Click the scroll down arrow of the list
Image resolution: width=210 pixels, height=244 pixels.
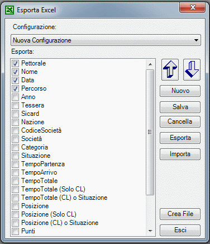(150, 231)
